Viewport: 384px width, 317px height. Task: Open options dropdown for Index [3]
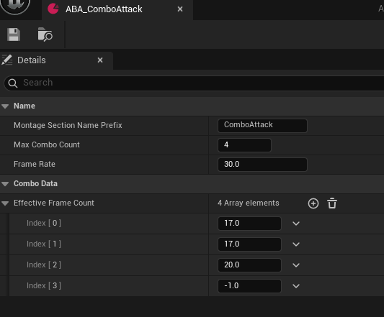(296, 285)
